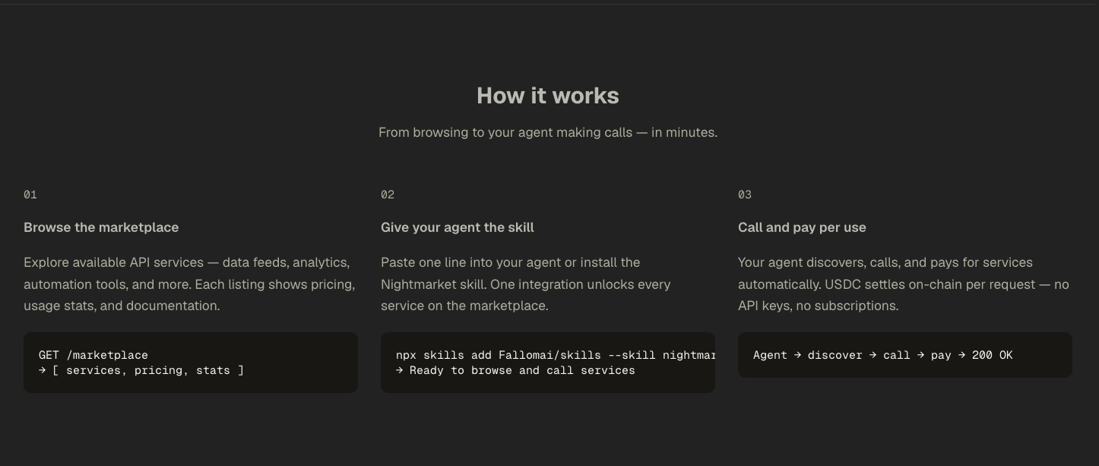The width and height of the screenshot is (1099, 466).
Task: Click step number 02
Action: [388, 195]
